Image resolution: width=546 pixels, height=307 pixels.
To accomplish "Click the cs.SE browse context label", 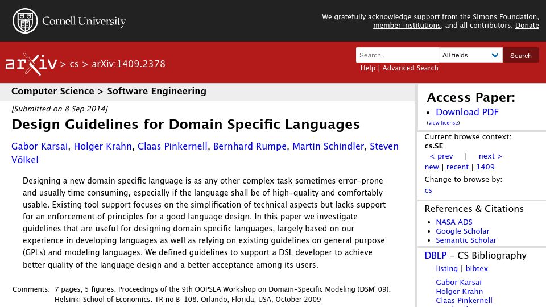I will coord(433,146).
